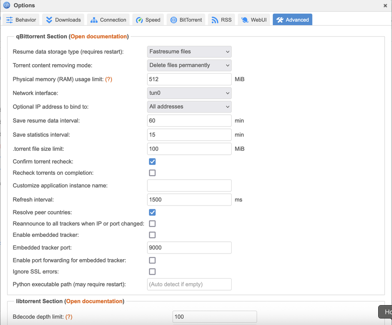Click the RSS feed icon
This screenshot has height=325, width=392.
point(215,20)
